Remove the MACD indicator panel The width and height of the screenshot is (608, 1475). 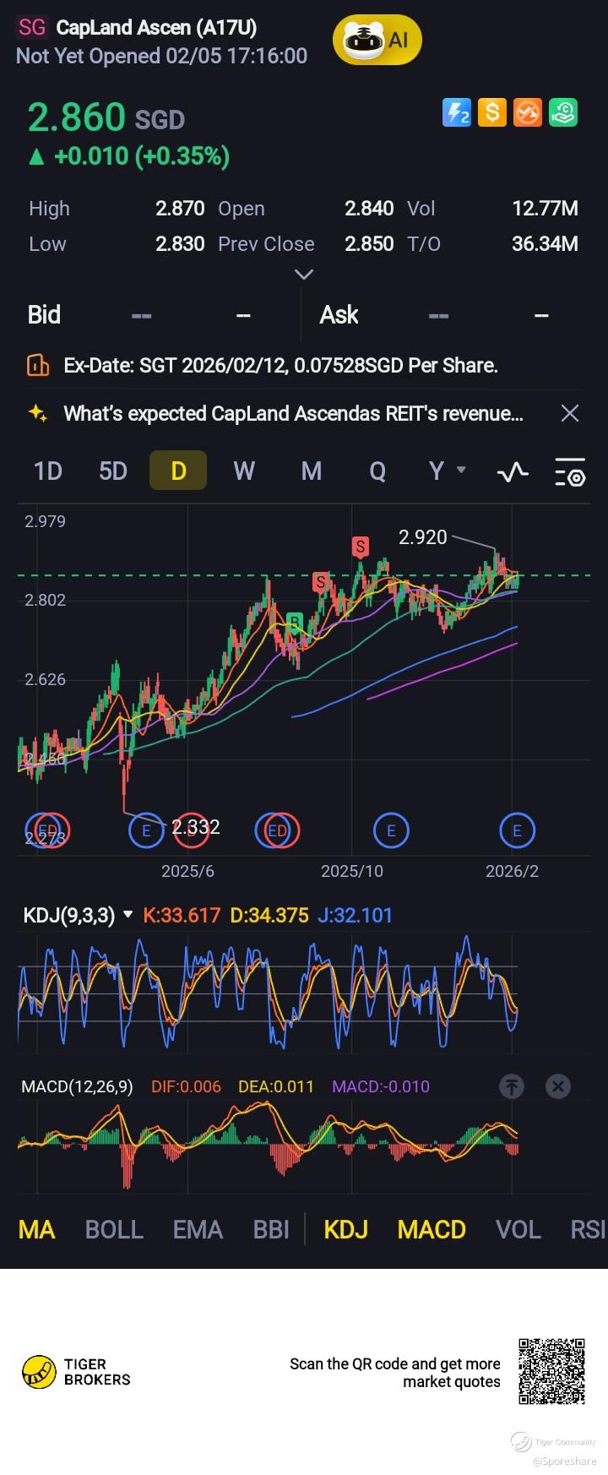tap(558, 1086)
